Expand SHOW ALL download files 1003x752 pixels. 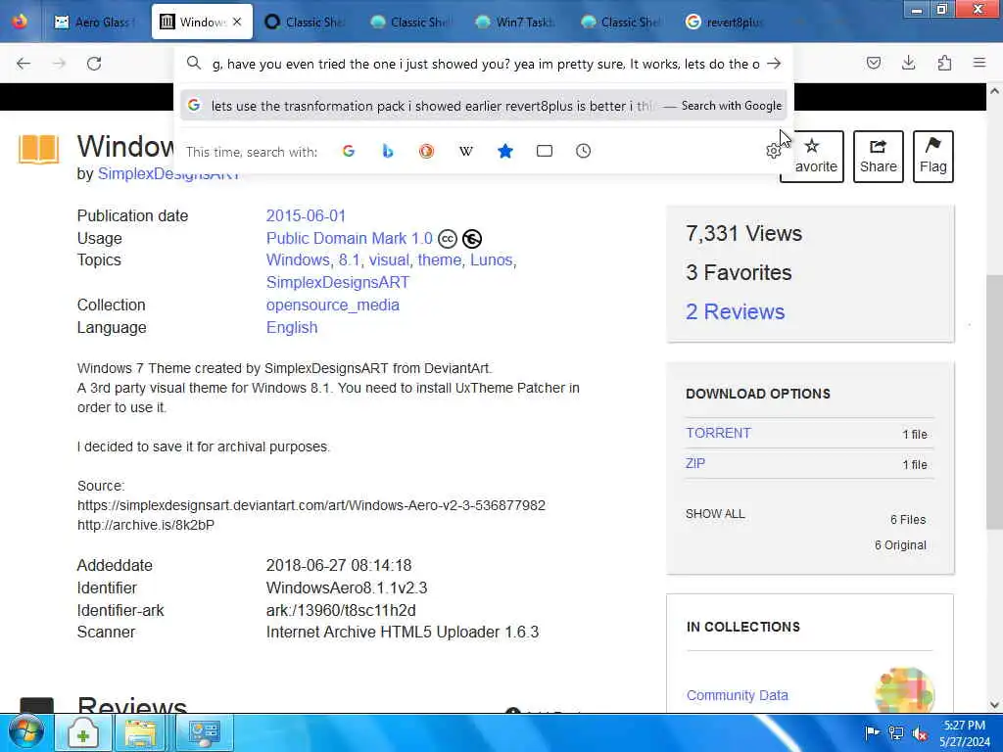[x=715, y=514]
